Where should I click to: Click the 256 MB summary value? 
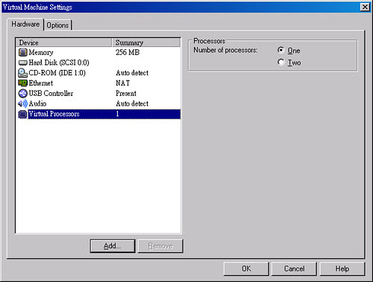click(128, 52)
